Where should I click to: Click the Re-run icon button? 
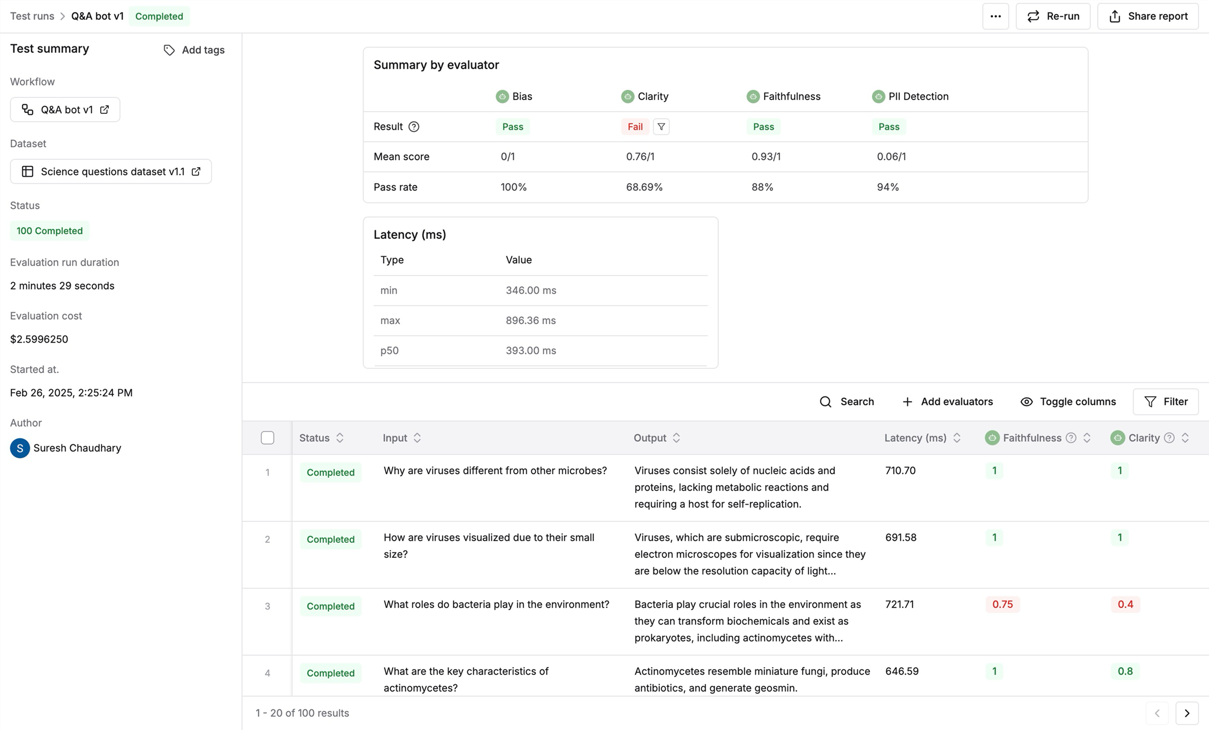[x=1034, y=15]
